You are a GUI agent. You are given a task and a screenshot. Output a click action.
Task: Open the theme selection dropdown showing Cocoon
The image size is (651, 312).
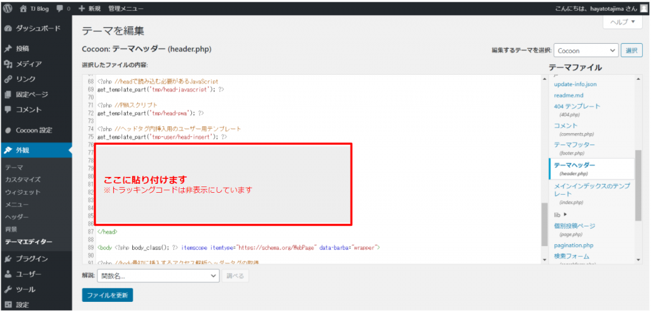[586, 51]
